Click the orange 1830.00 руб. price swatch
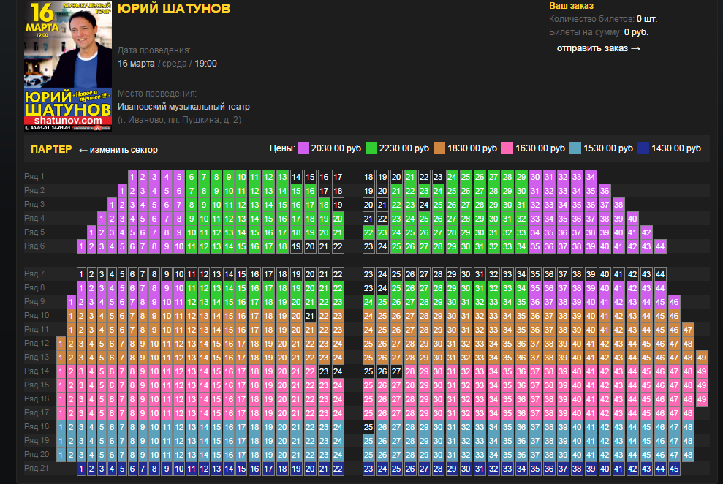723x484 pixels. [x=439, y=148]
